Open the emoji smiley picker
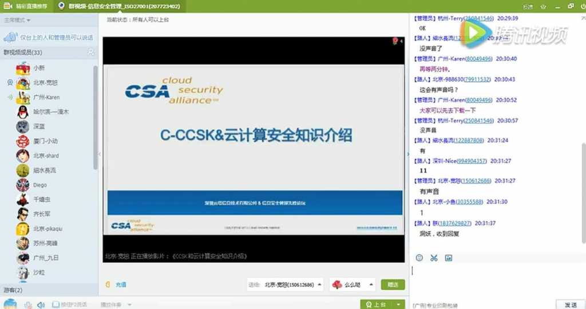 (x=419, y=258)
